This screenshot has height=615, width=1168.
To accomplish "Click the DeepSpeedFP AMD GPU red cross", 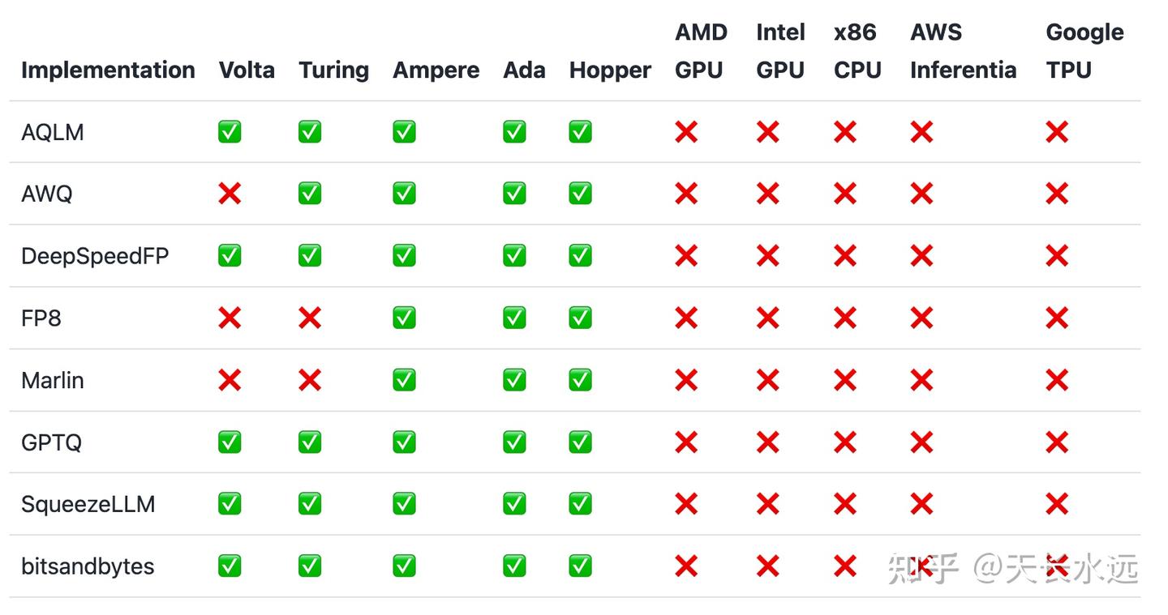I will 686,256.
